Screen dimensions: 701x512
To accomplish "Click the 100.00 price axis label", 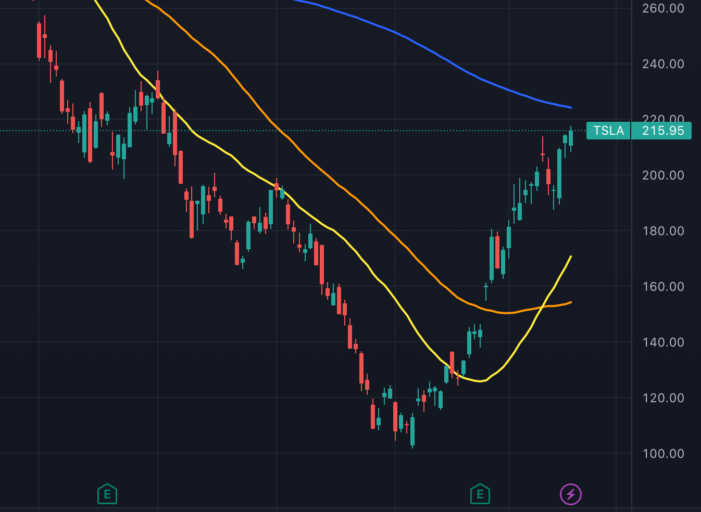I will click(663, 454).
